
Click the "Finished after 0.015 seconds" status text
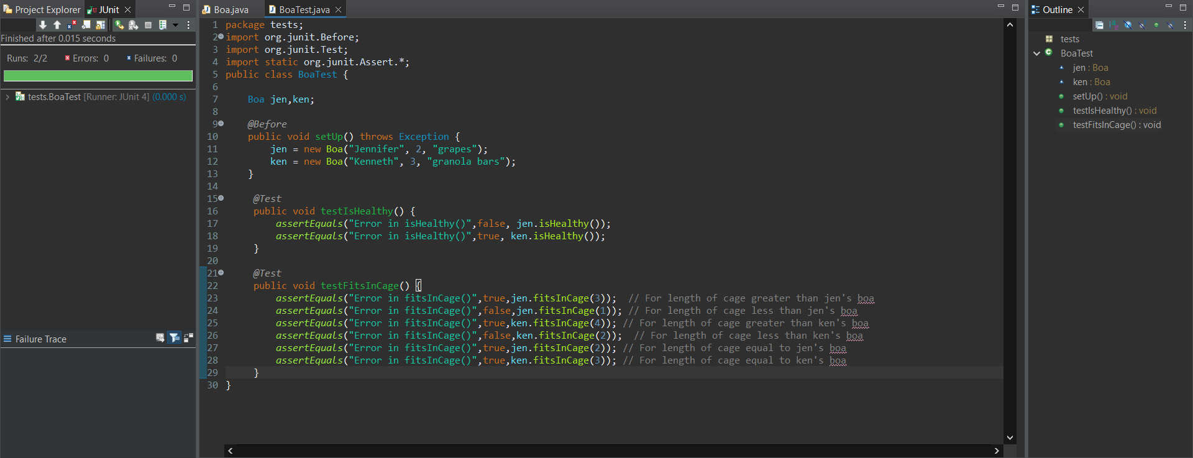(x=58, y=39)
